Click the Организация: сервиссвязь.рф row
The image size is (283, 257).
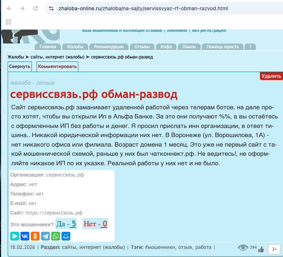47,175
